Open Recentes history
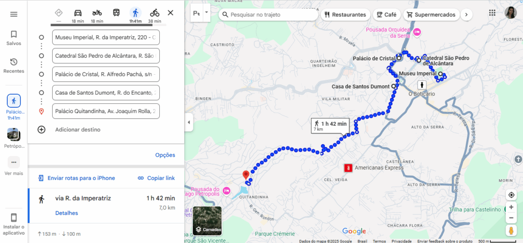Viewport: 523px width, 243px height. [x=14, y=66]
